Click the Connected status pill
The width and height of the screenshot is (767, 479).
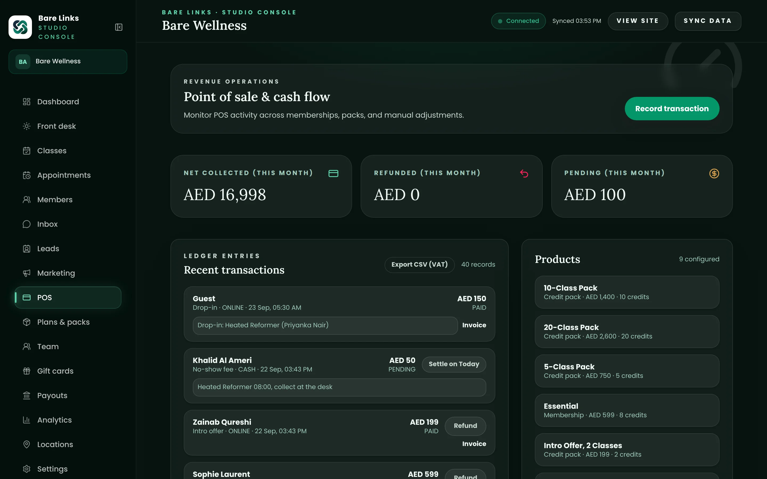tap(518, 21)
